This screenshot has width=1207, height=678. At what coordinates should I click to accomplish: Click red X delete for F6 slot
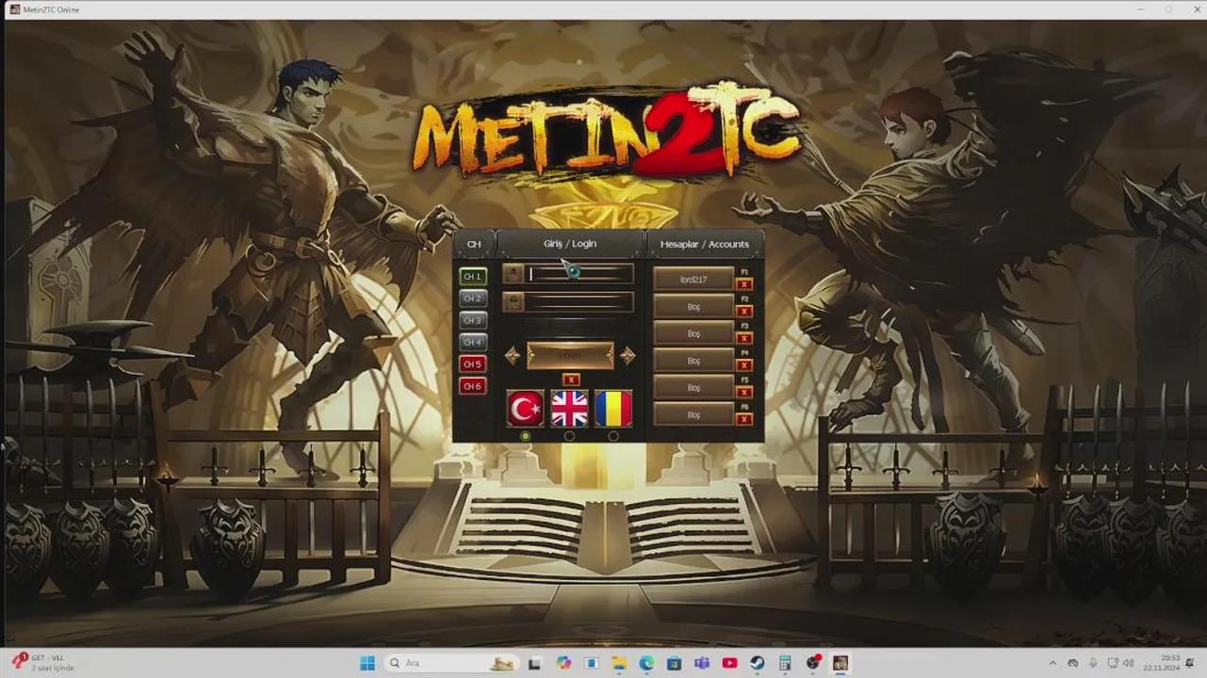coord(744,419)
